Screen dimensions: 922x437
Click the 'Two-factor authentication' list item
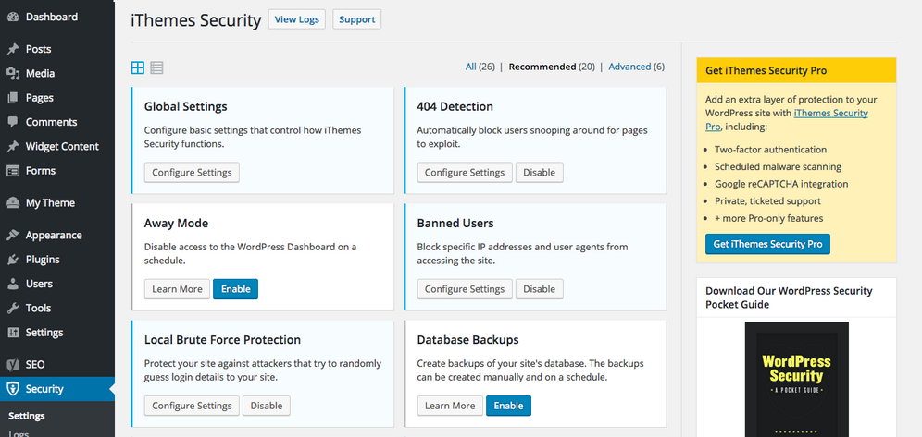[771, 150]
